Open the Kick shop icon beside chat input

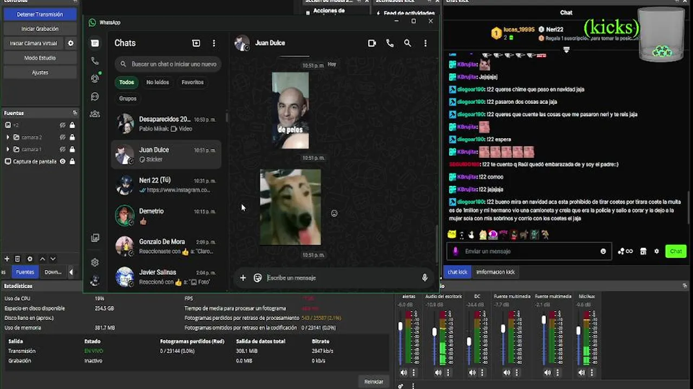click(643, 251)
